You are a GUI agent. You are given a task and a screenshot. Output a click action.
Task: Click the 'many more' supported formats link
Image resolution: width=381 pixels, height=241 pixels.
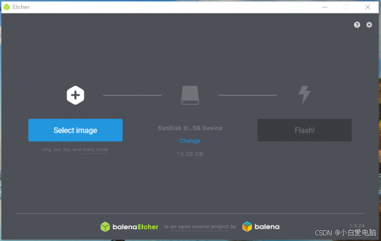95,150
